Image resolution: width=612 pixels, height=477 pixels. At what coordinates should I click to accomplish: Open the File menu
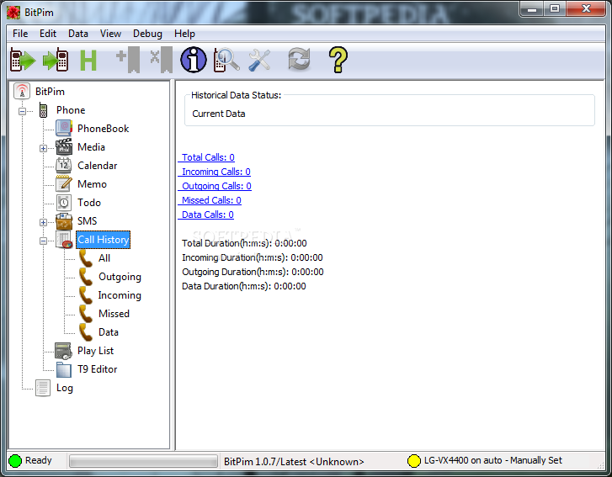pyautogui.click(x=20, y=34)
